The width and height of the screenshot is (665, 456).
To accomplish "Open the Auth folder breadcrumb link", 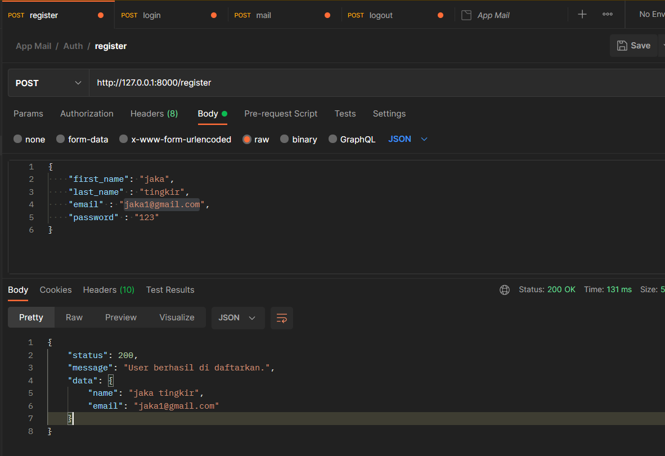I will (73, 46).
